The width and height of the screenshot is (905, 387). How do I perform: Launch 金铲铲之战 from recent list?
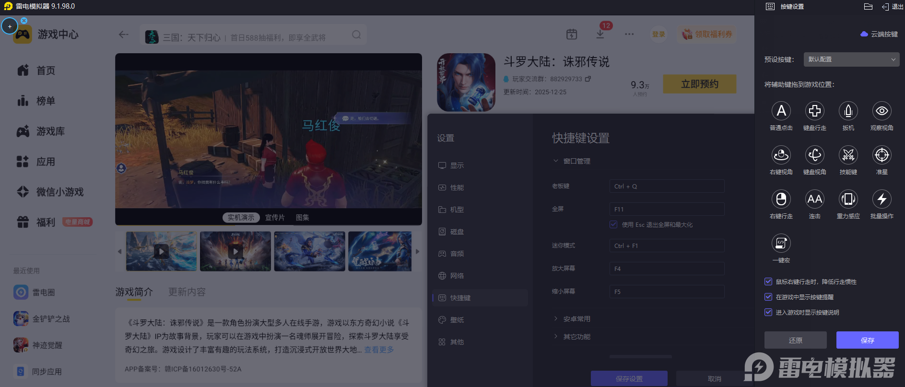point(42,318)
